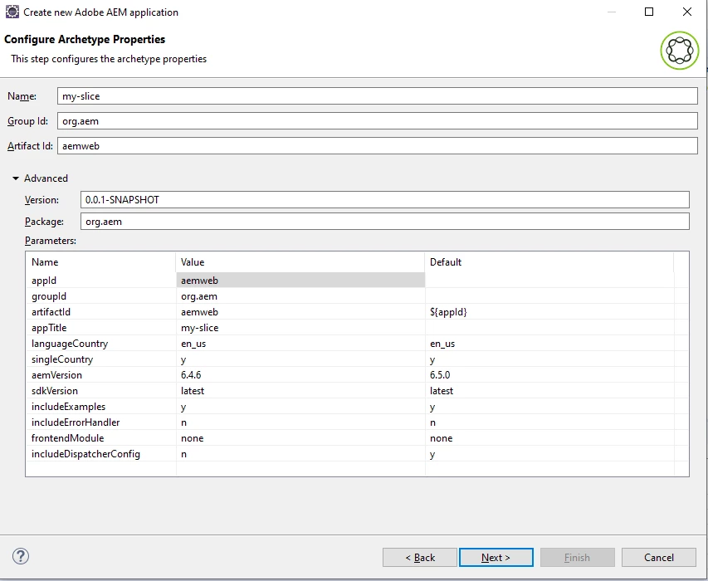Select the sdkVersion value latest
708x581 pixels.
click(193, 391)
